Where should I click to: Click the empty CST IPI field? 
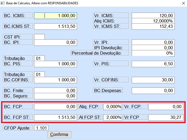click(39, 37)
